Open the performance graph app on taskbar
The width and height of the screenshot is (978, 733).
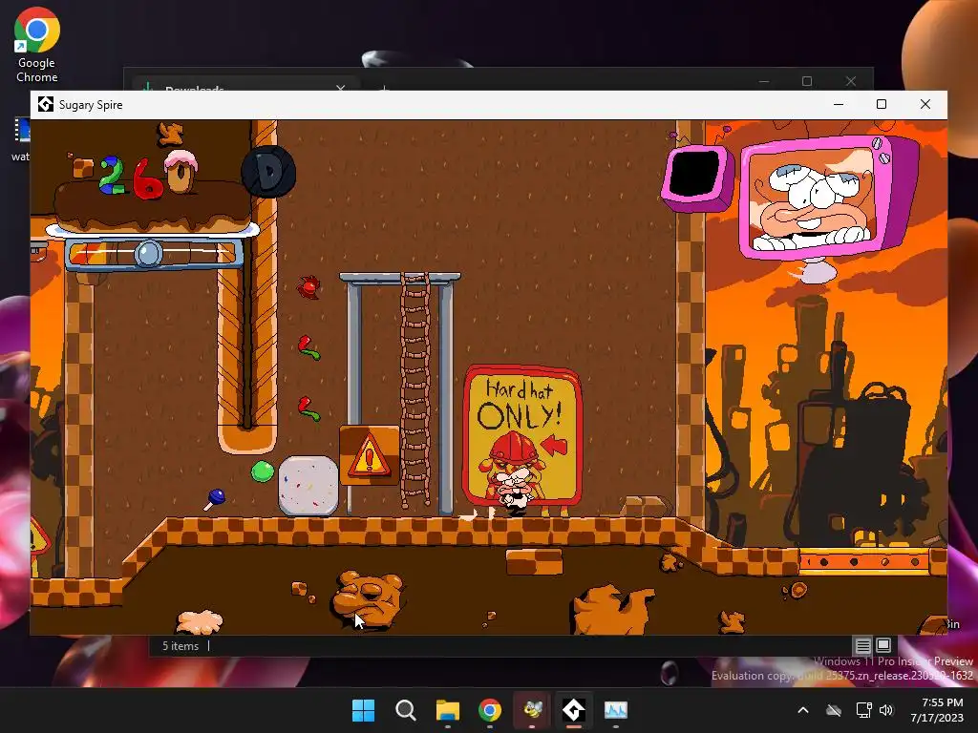pos(616,710)
